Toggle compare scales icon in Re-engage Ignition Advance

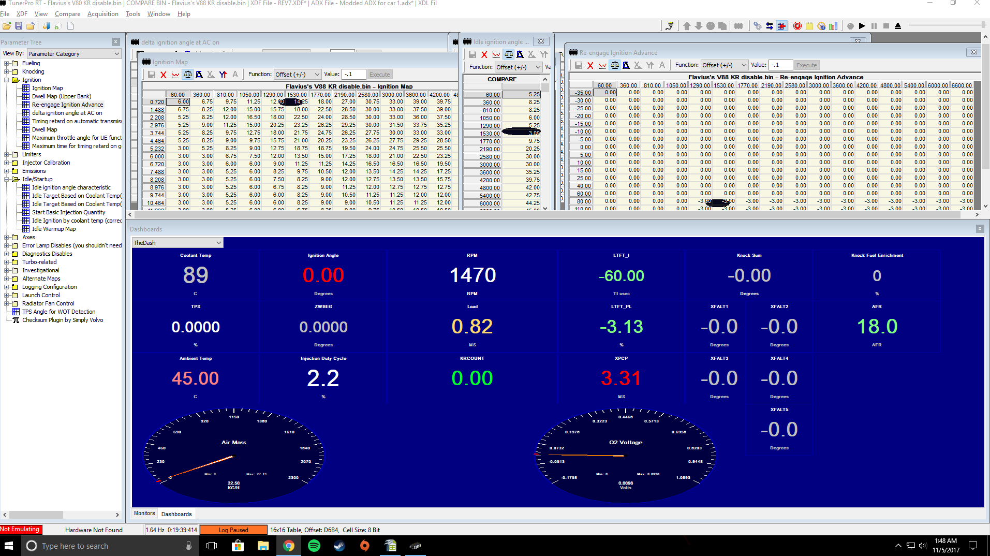click(x=614, y=65)
